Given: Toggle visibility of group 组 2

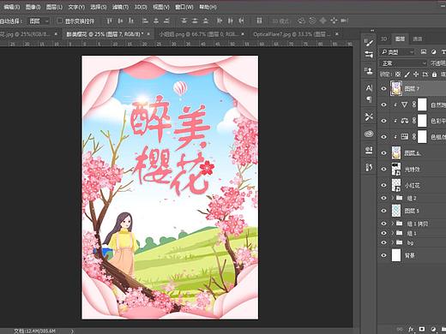Looking at the screenshot, I should point(384,198).
